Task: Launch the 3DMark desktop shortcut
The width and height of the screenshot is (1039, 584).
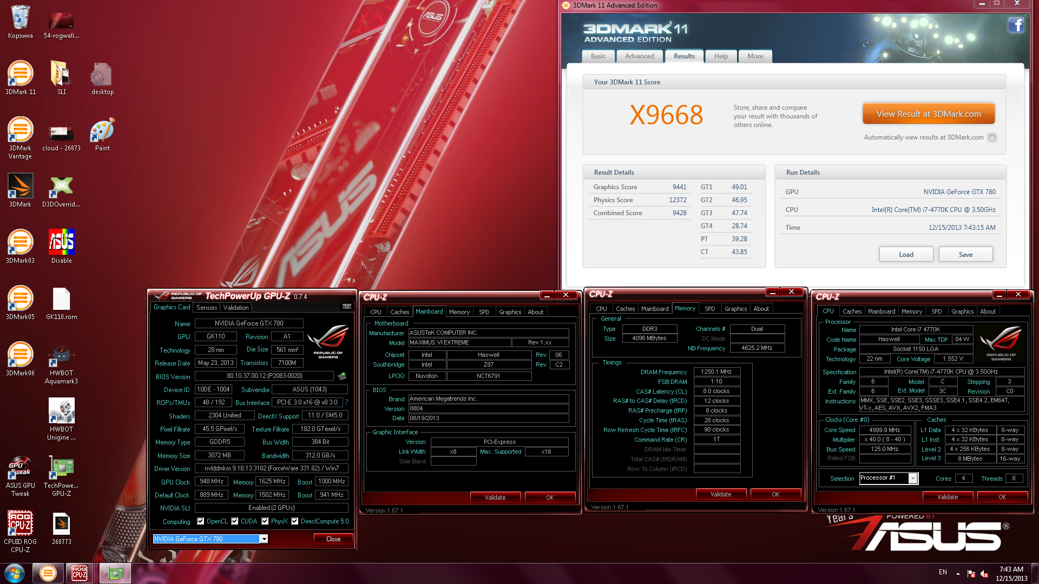Action: 20,190
